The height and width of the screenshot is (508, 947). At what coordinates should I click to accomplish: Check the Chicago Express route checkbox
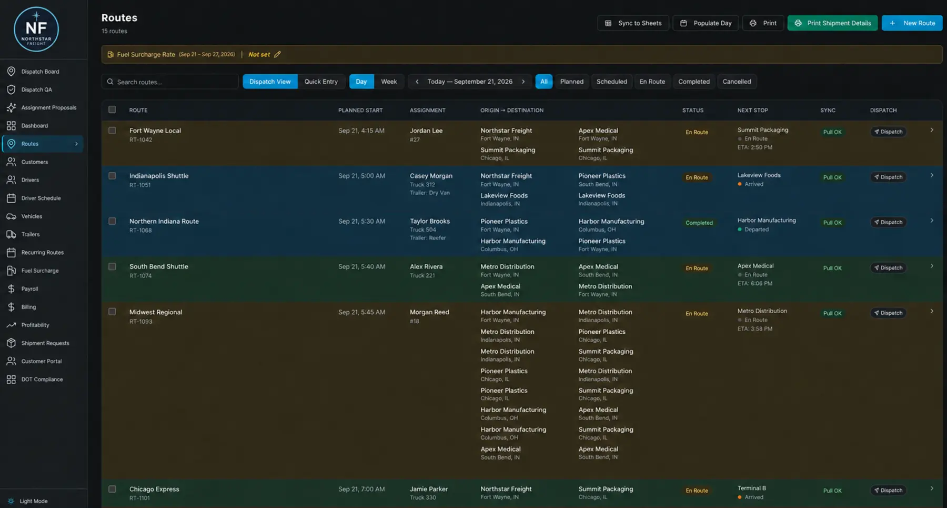click(x=112, y=489)
